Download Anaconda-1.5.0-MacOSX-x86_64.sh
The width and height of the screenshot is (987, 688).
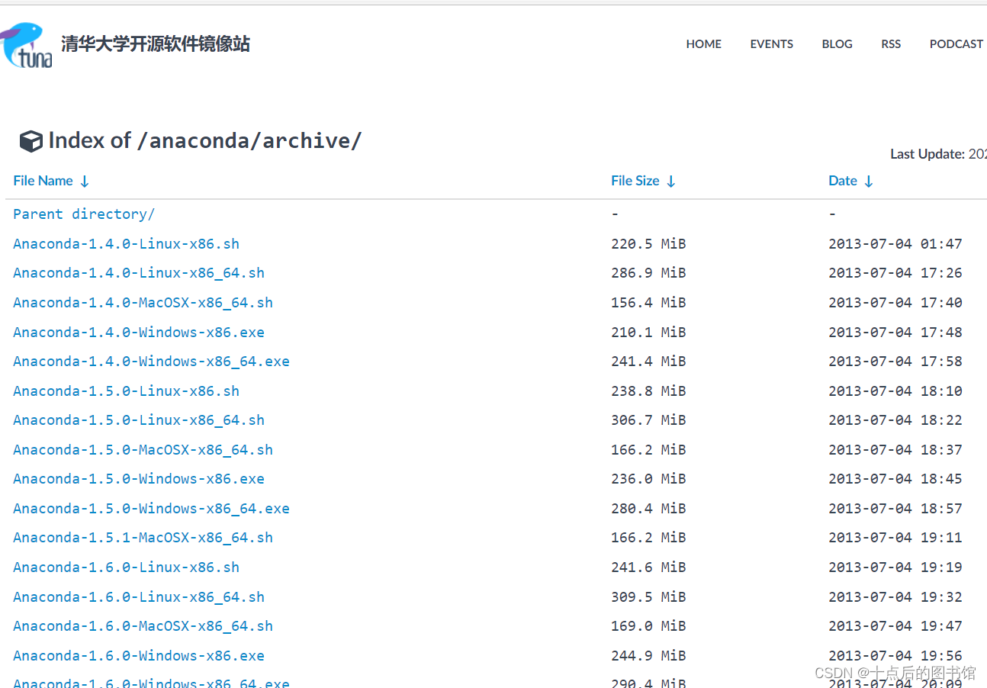tap(143, 450)
